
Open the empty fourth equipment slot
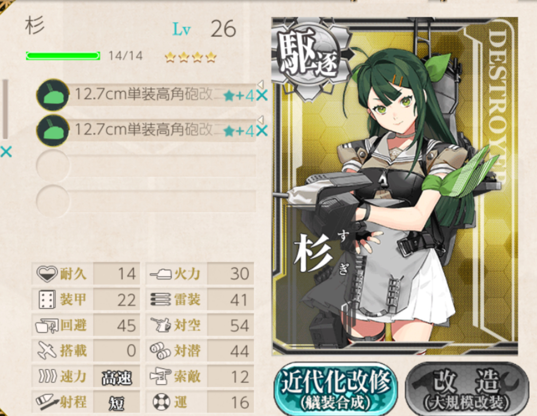click(146, 201)
